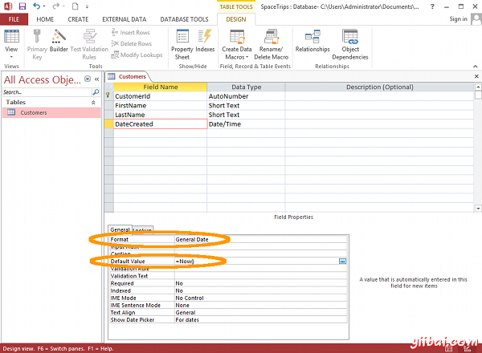Collapse the Tables group in navigation pane
482x353 pixels.
click(x=92, y=103)
